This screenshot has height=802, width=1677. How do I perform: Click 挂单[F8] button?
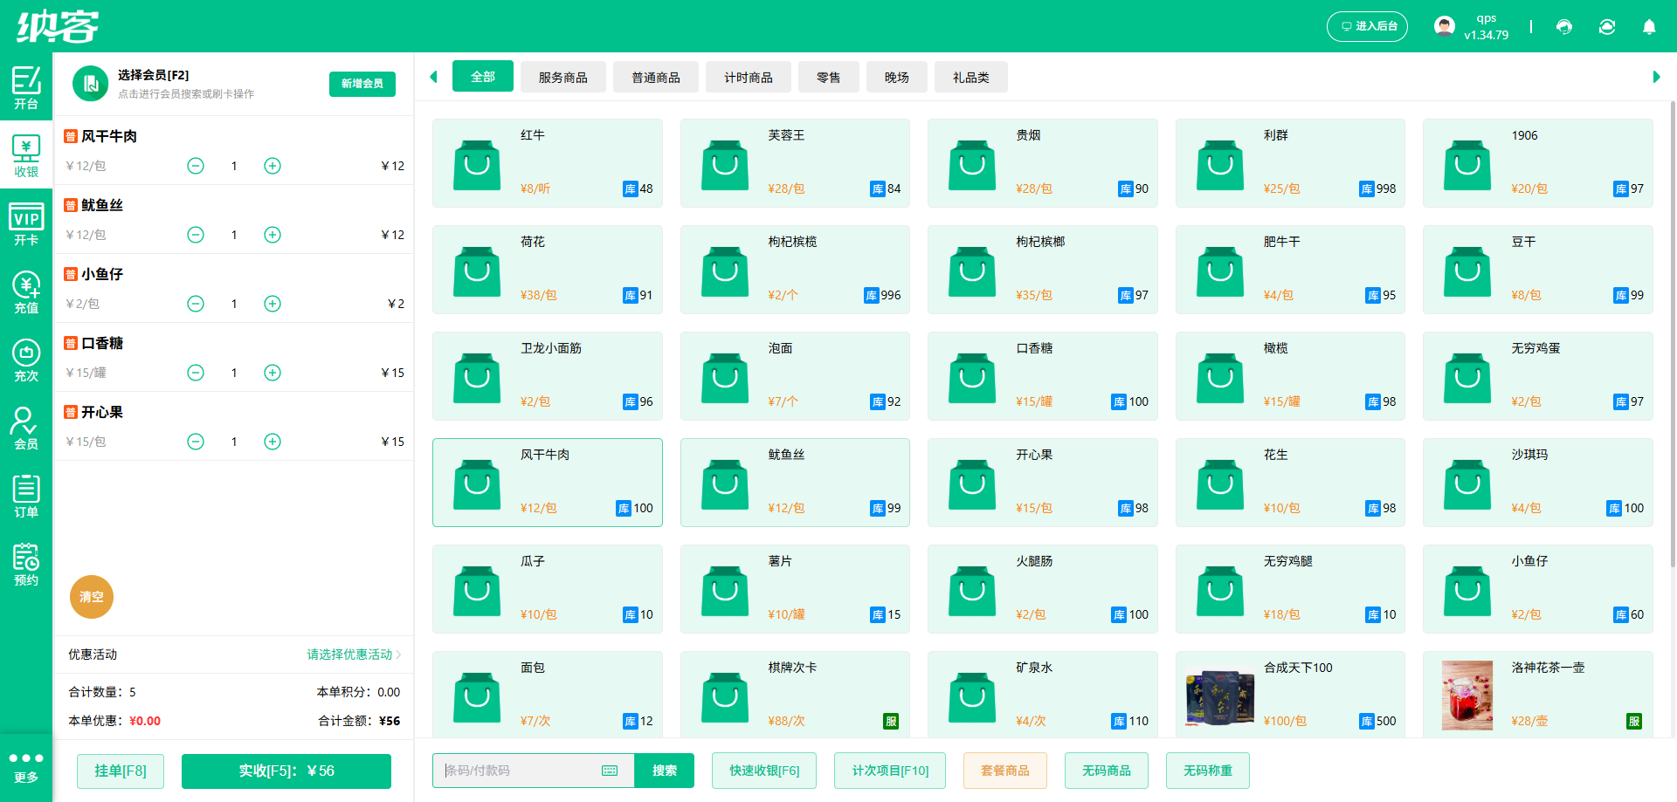point(121,771)
